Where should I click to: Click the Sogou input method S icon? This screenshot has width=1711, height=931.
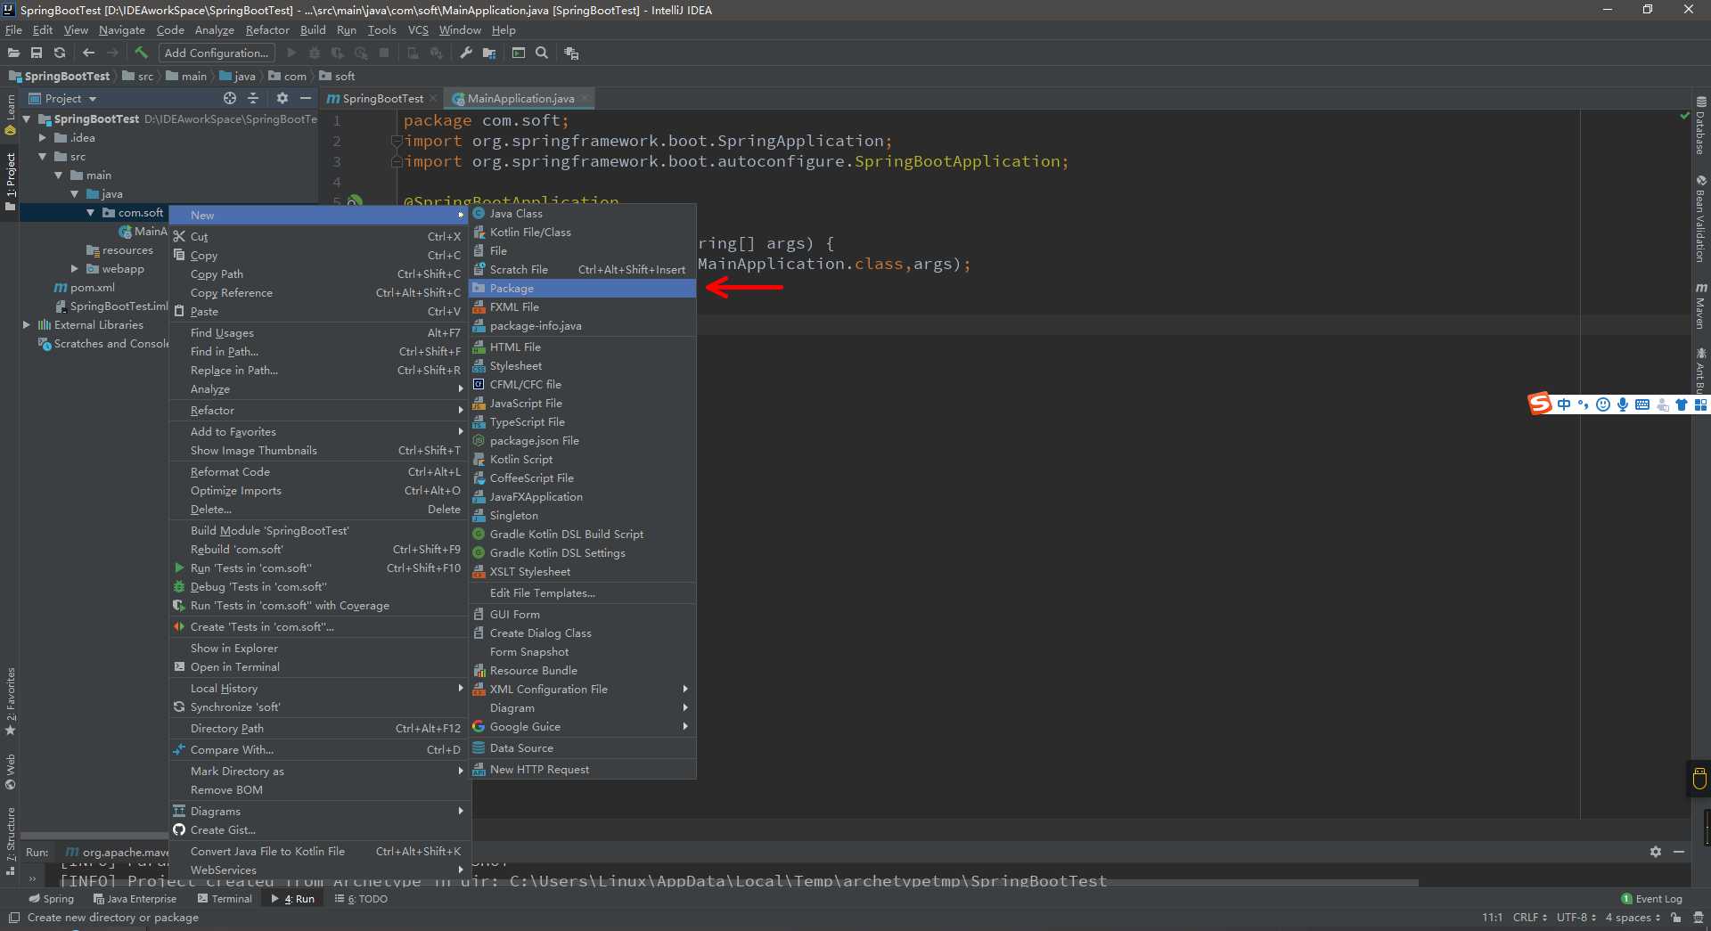[1540, 404]
